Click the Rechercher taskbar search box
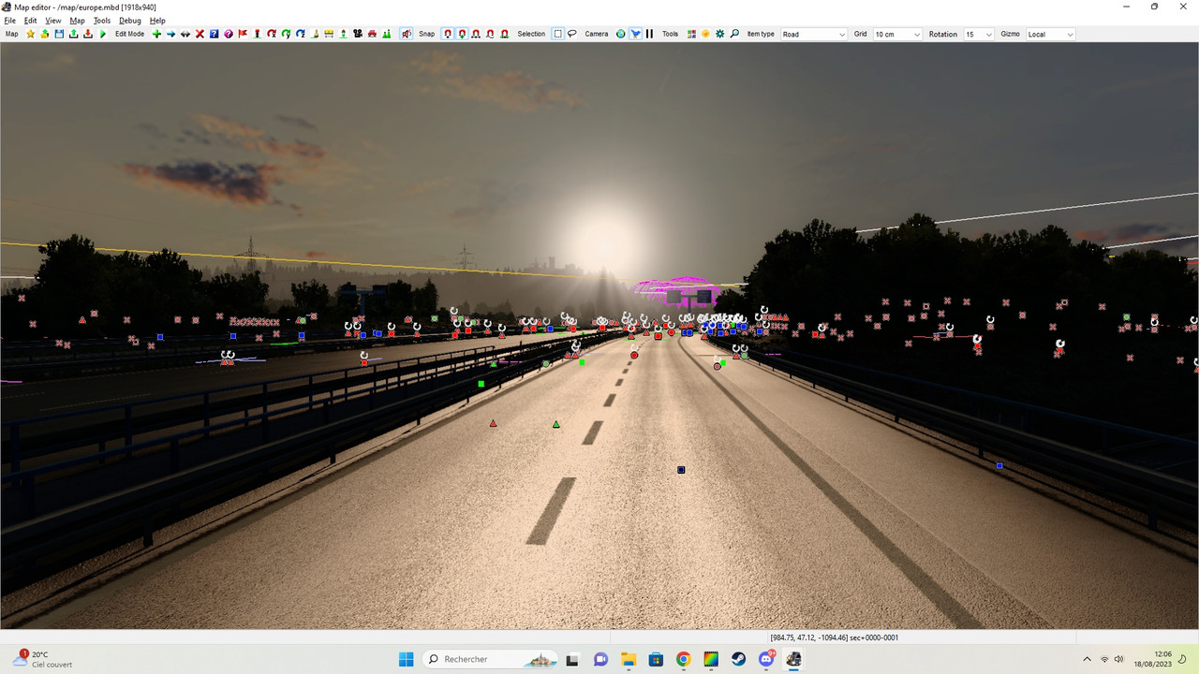This screenshot has height=674, width=1199. [489, 659]
